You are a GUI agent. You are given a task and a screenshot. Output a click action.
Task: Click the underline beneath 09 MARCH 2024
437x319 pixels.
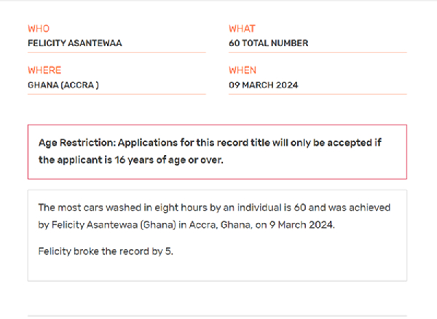click(x=318, y=94)
